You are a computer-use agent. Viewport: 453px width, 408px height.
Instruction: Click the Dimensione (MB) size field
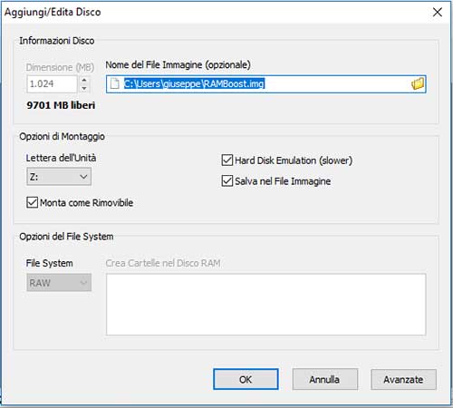[52, 84]
